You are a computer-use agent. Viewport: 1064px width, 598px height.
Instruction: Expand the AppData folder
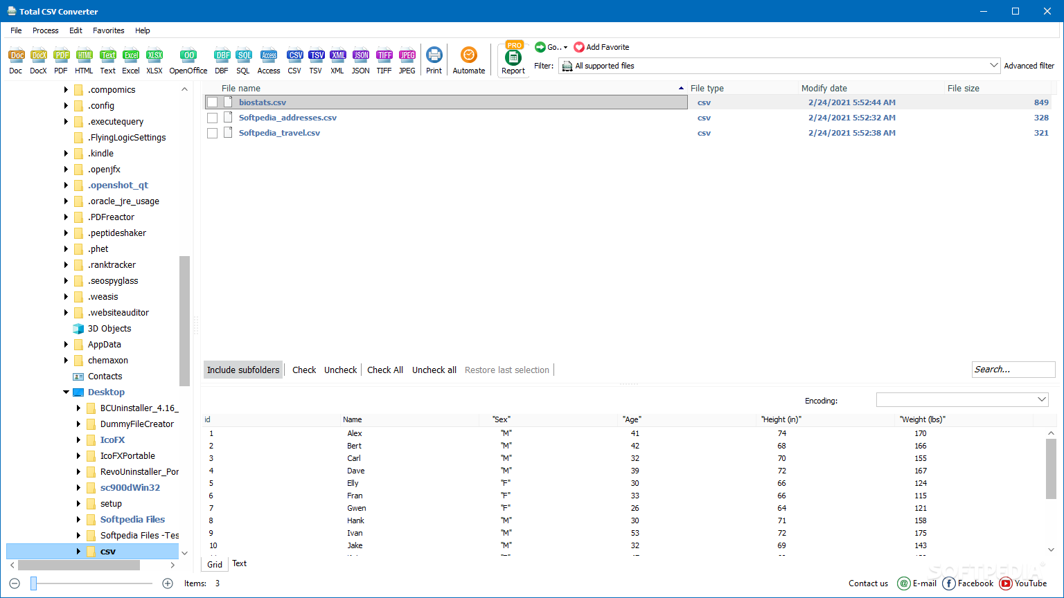[66, 345]
